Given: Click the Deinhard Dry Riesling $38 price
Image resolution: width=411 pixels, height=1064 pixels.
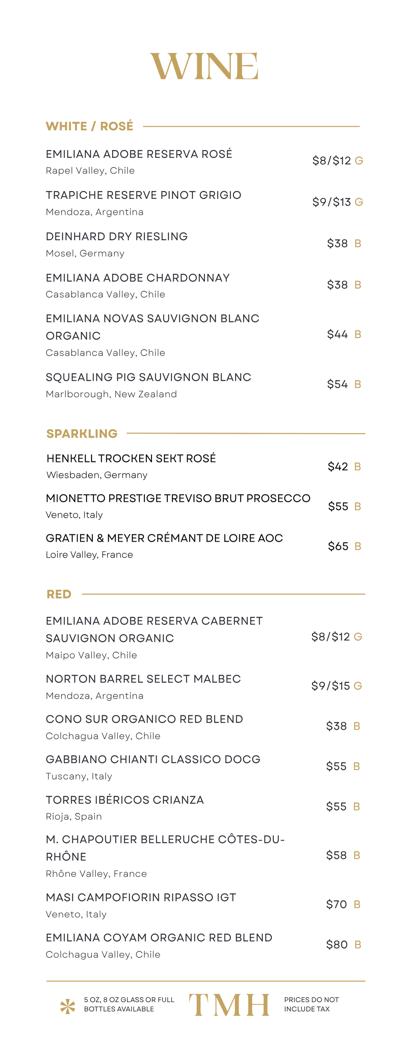Looking at the screenshot, I should pos(338,243).
